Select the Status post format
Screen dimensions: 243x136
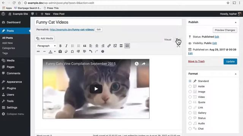pyautogui.click(x=190, y=118)
